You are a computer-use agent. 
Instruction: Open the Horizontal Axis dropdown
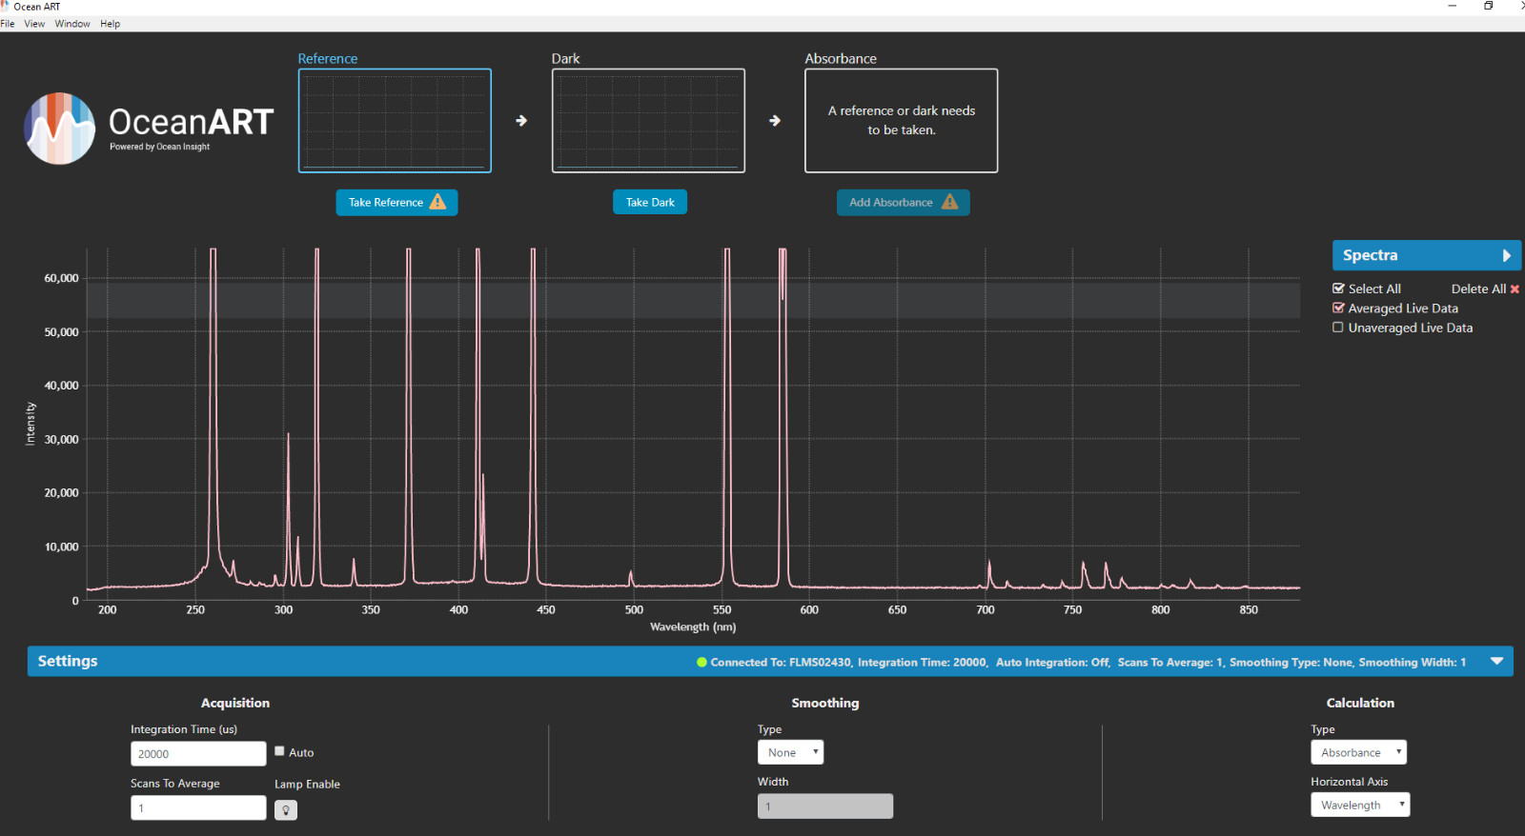pyautogui.click(x=1359, y=805)
